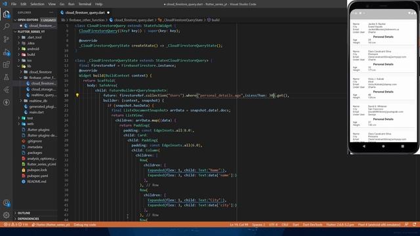Click the Debug my code status bar item
The image size is (420, 236).
85,224
